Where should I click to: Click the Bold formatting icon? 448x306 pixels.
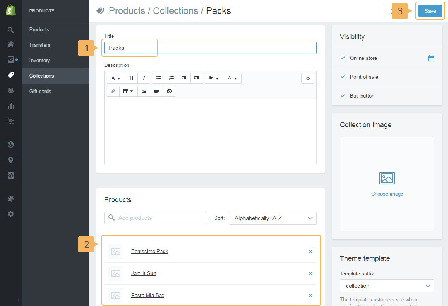coord(131,78)
